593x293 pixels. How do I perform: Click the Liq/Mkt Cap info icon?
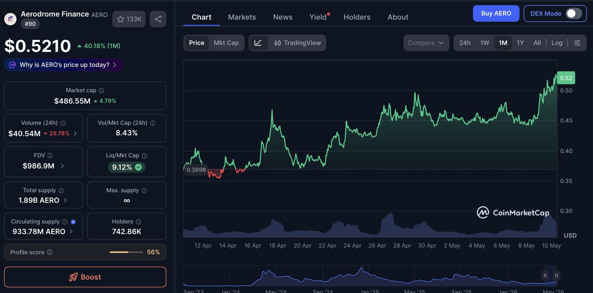click(x=144, y=155)
